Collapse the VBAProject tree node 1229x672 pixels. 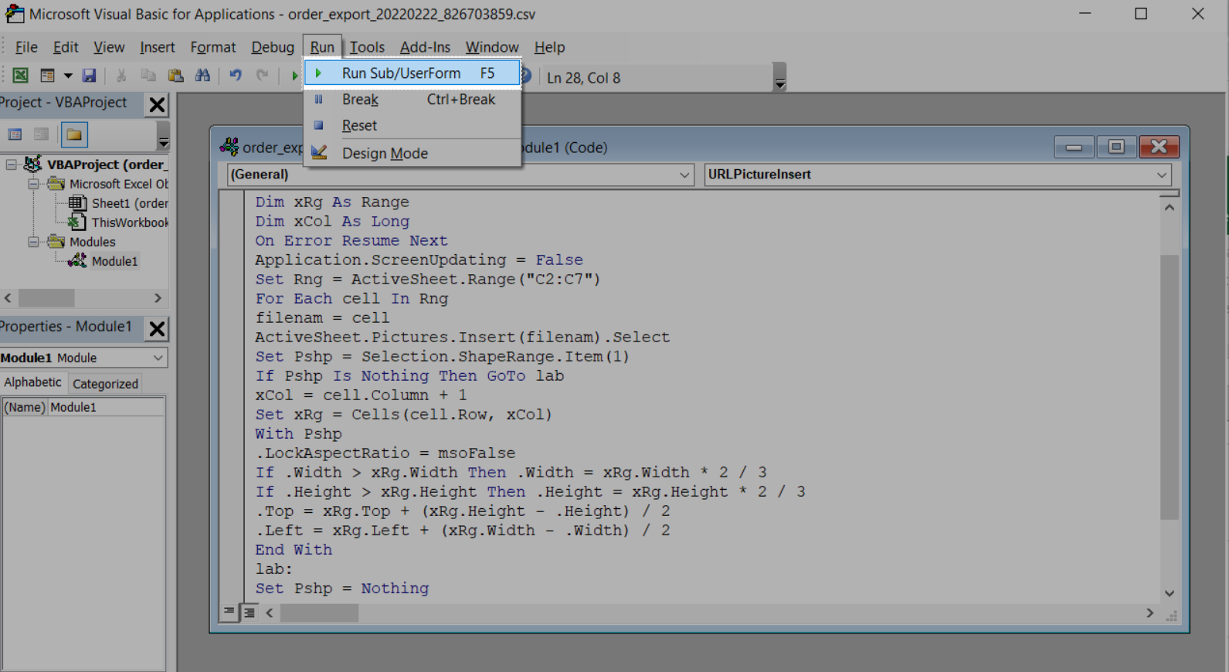11,165
